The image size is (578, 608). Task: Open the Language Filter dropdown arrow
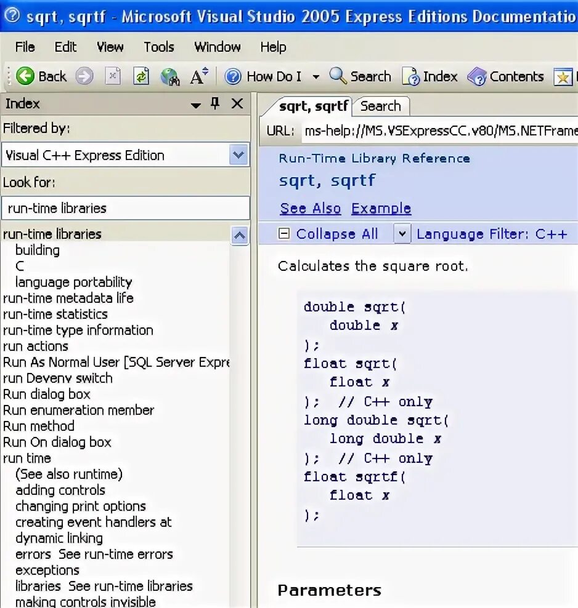click(x=402, y=234)
